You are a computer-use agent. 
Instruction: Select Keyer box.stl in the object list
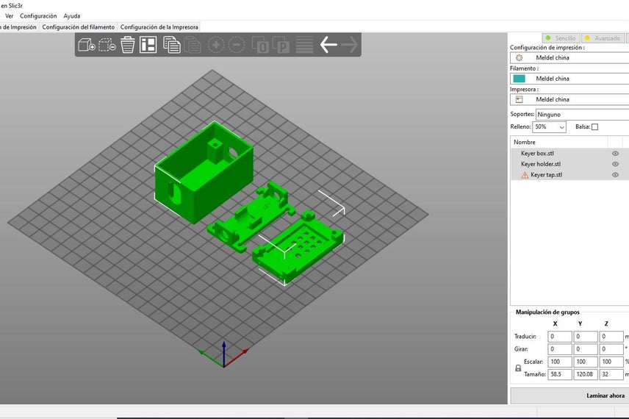[537, 154]
